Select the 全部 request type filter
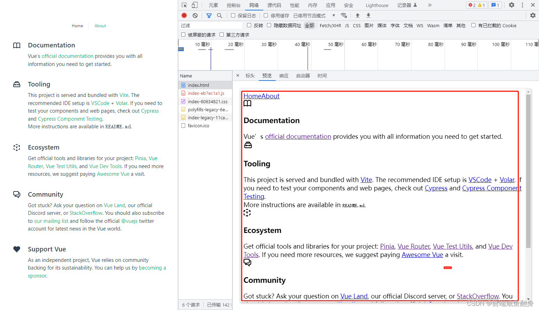The width and height of the screenshot is (539, 310). point(309,25)
